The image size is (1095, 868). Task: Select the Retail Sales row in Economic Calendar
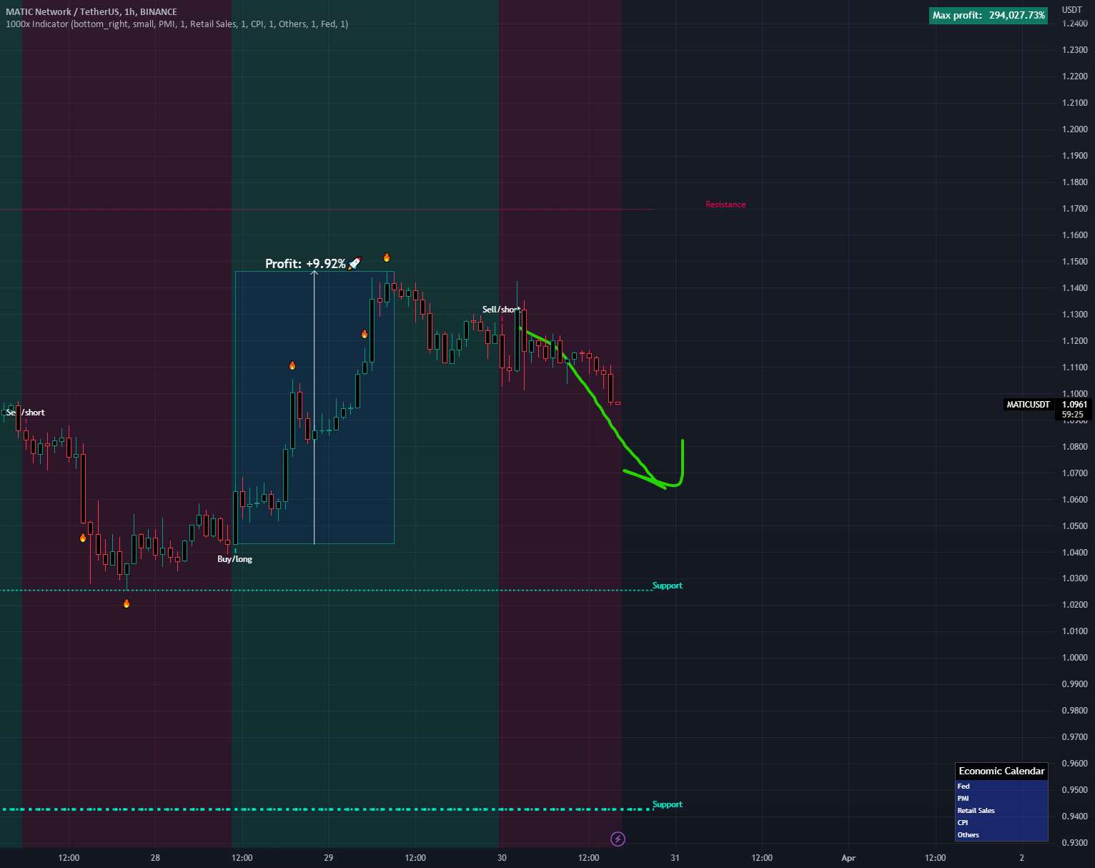[x=1001, y=810]
